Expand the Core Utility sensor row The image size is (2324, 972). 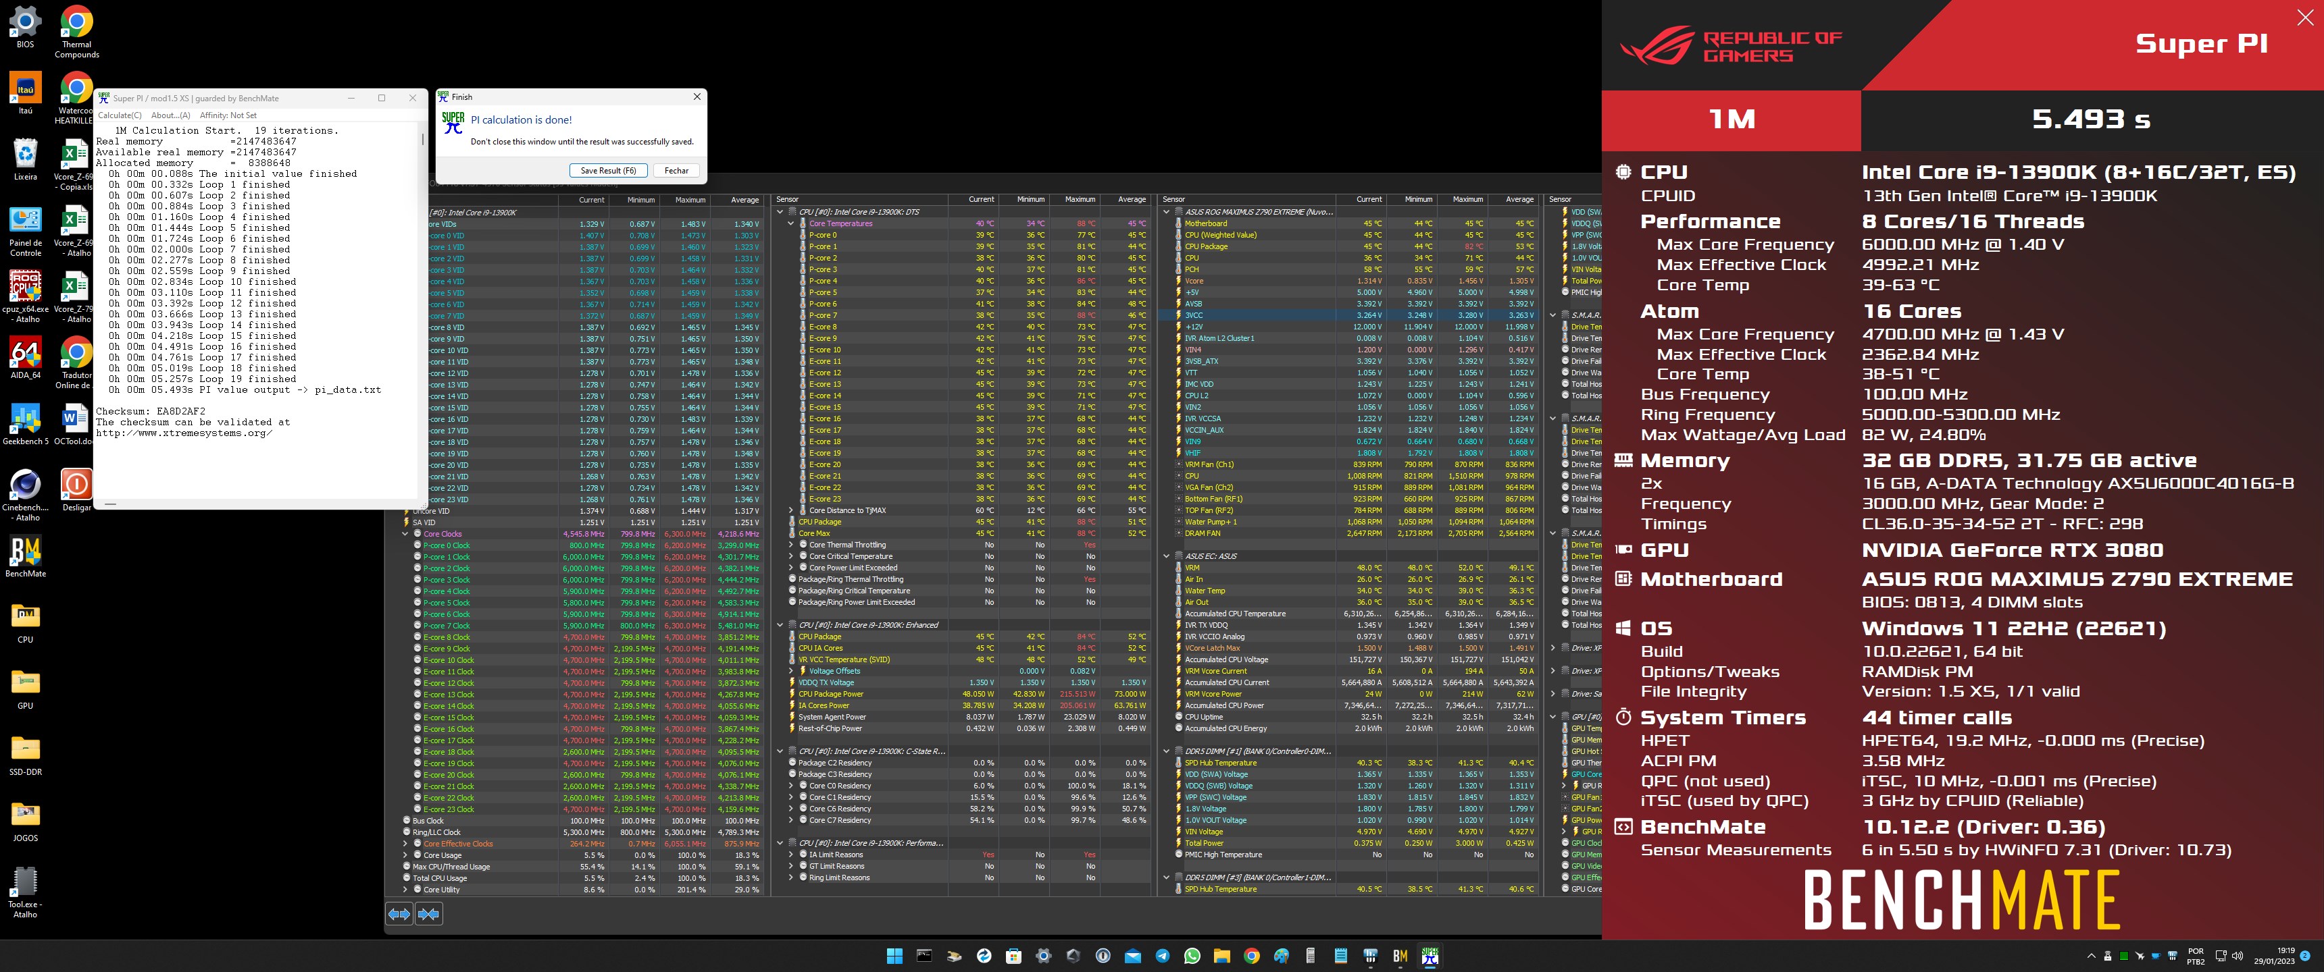(x=405, y=890)
